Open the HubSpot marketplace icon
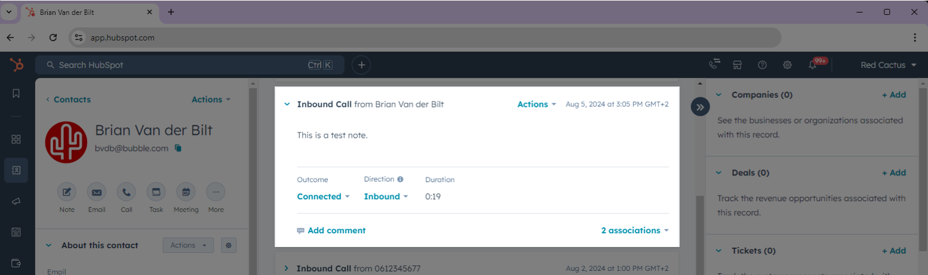 tap(738, 65)
